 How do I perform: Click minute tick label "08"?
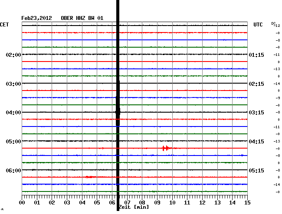(142, 203)
